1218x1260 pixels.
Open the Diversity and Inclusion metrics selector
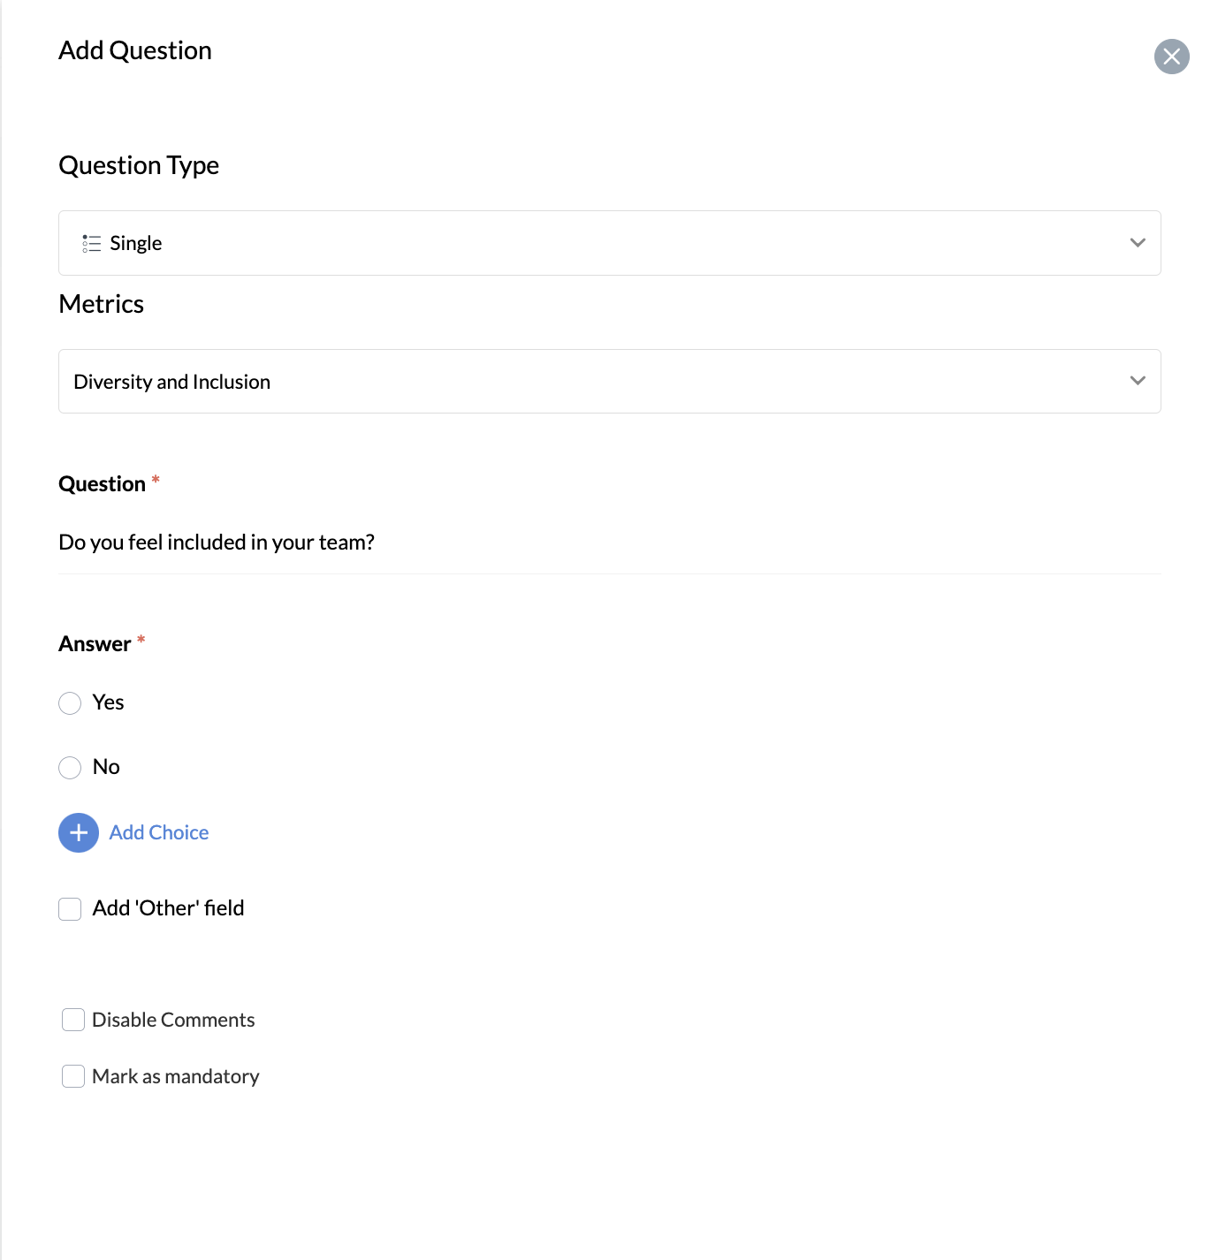point(609,382)
